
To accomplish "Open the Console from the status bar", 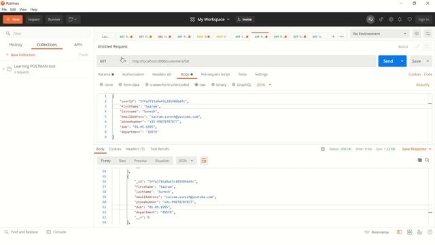I will [x=56, y=232].
